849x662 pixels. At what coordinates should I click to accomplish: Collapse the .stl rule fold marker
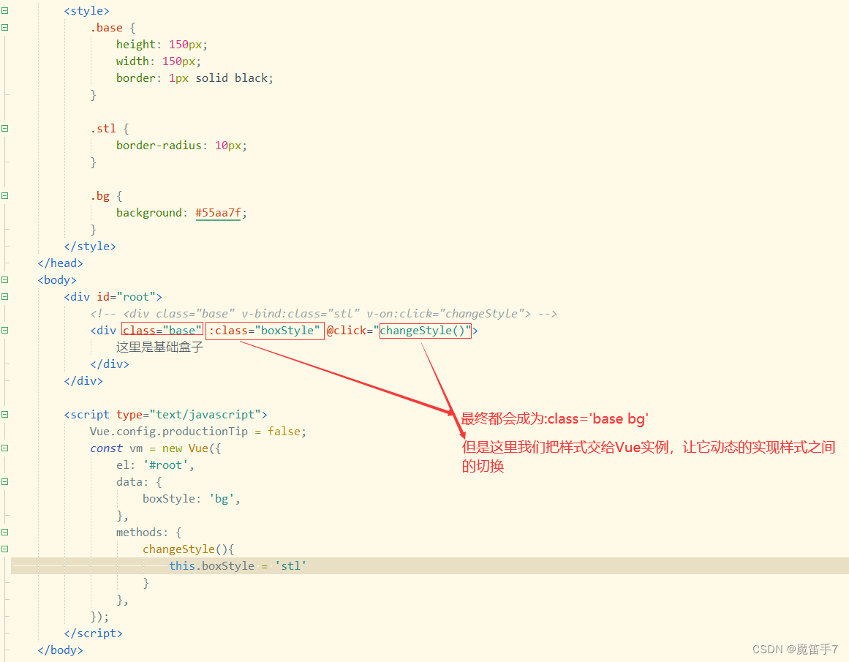coord(5,129)
